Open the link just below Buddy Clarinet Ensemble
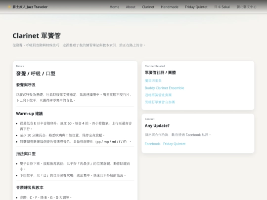The image size is (267, 200). pyautogui.click(x=158, y=95)
